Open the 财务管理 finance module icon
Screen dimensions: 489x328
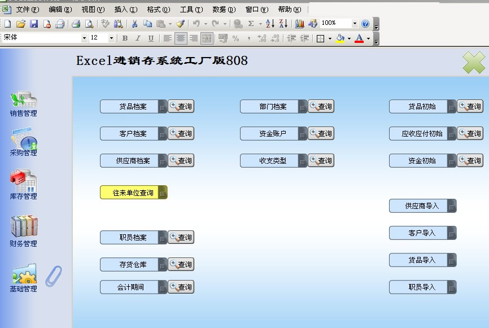coord(23,231)
